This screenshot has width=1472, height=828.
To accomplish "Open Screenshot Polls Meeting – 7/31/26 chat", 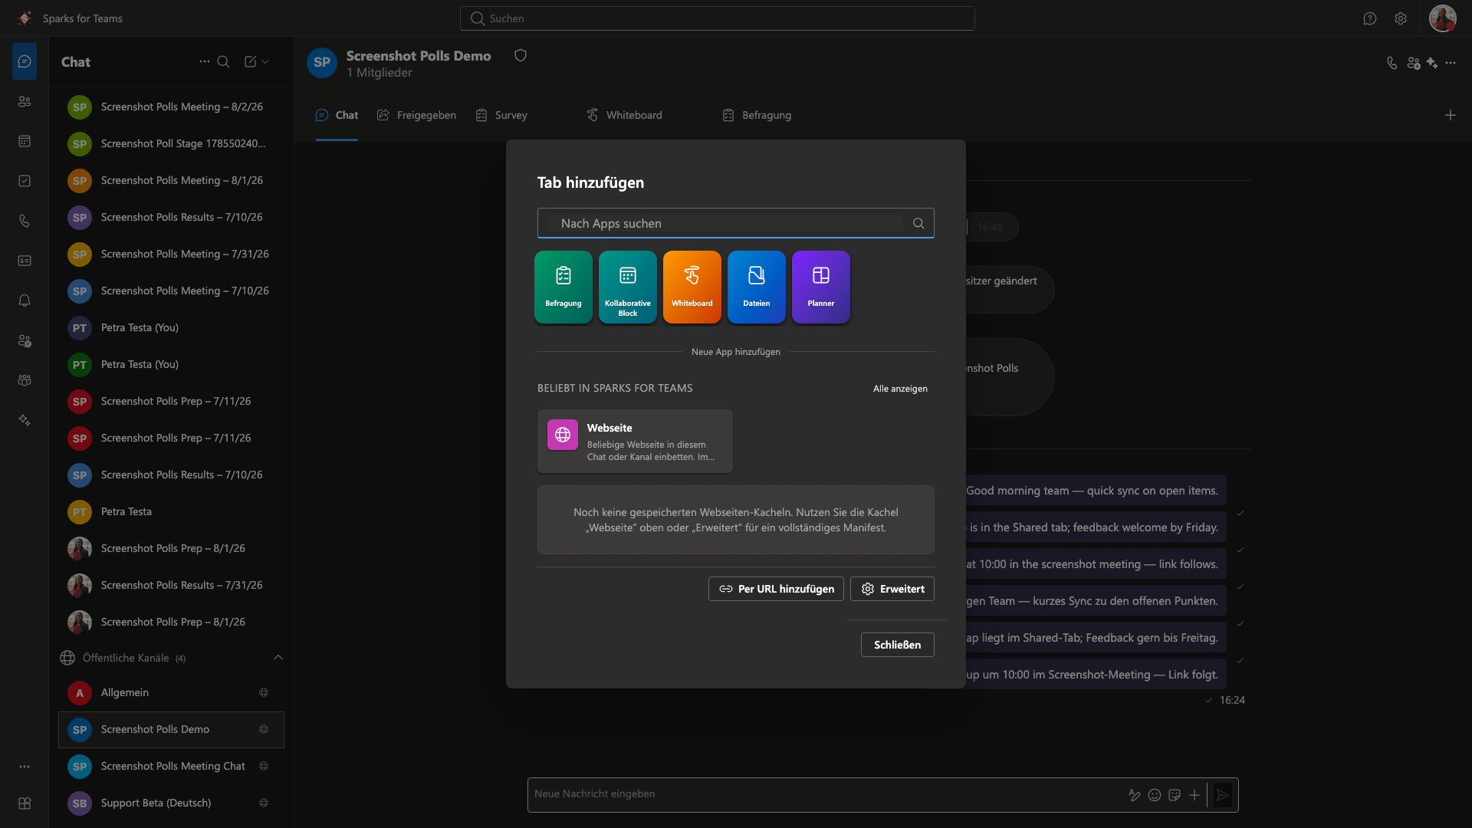I will pyautogui.click(x=171, y=254).
